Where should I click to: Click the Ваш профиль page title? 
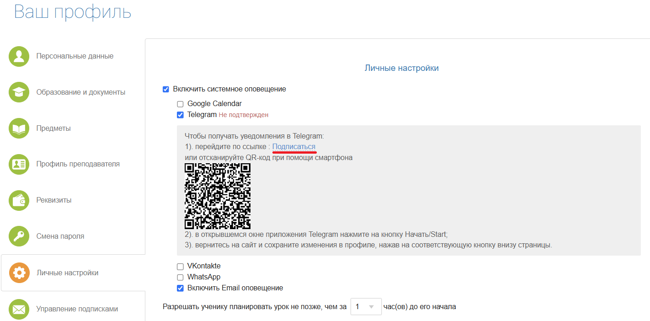point(73,11)
